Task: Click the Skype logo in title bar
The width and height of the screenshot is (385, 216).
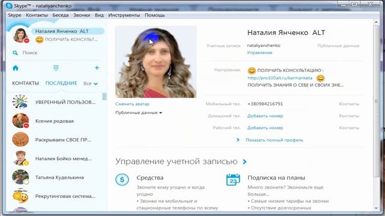Action: pos(9,5)
